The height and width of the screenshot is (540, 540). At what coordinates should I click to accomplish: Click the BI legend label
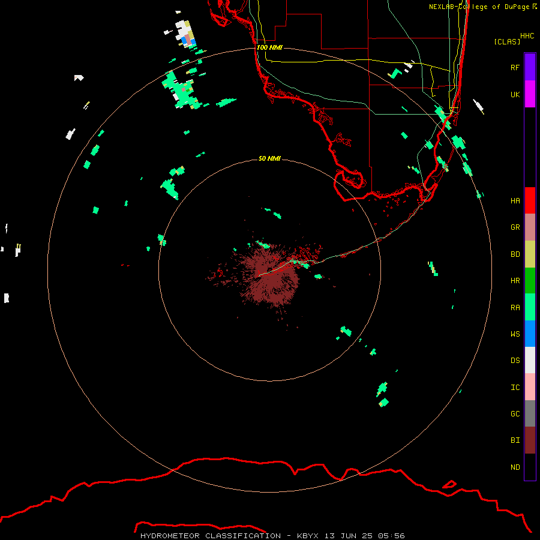coord(515,440)
